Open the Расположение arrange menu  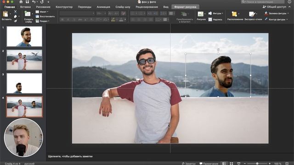(235, 16)
